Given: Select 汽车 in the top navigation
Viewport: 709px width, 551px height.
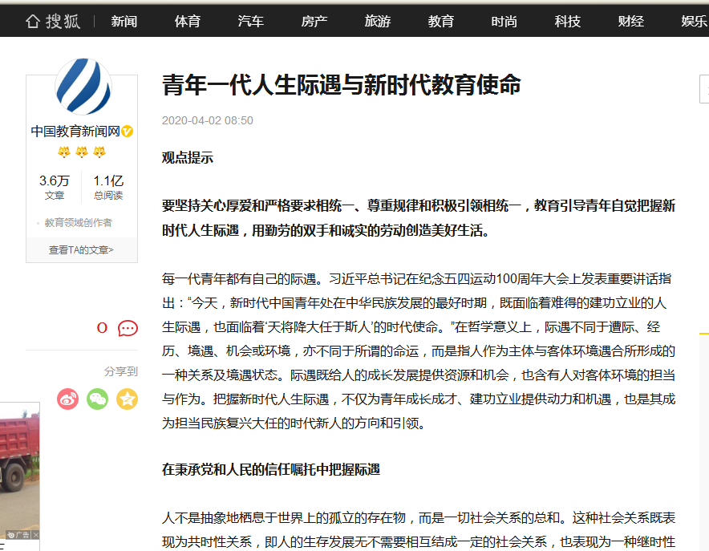Looking at the screenshot, I should click(x=251, y=21).
